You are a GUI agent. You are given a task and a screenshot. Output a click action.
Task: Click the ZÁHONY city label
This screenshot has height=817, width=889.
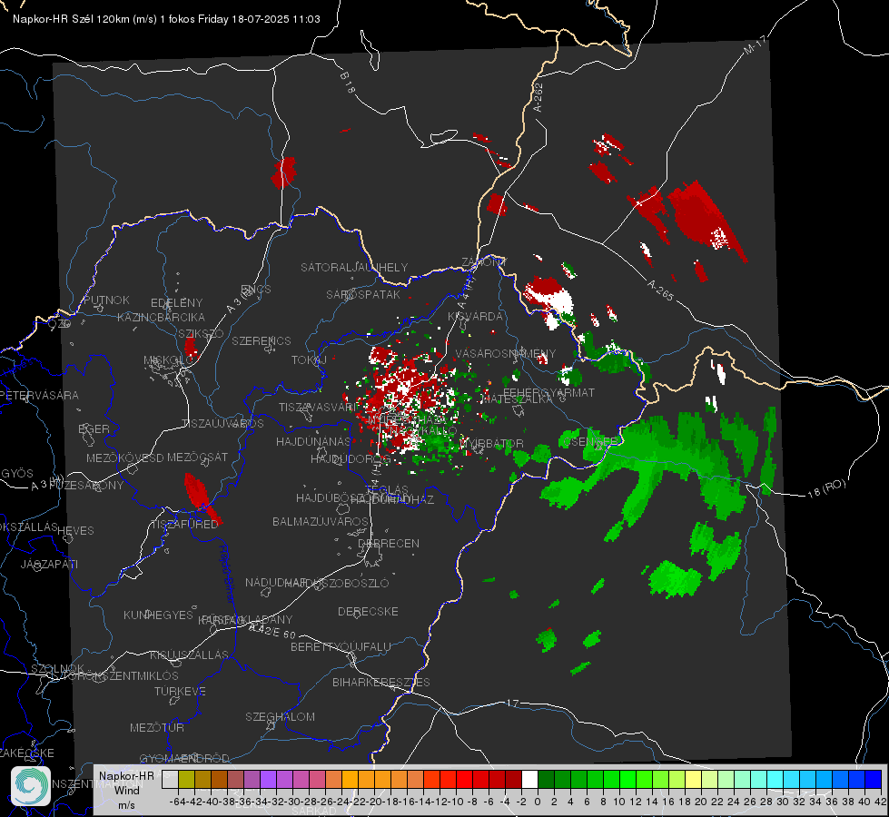(x=484, y=262)
